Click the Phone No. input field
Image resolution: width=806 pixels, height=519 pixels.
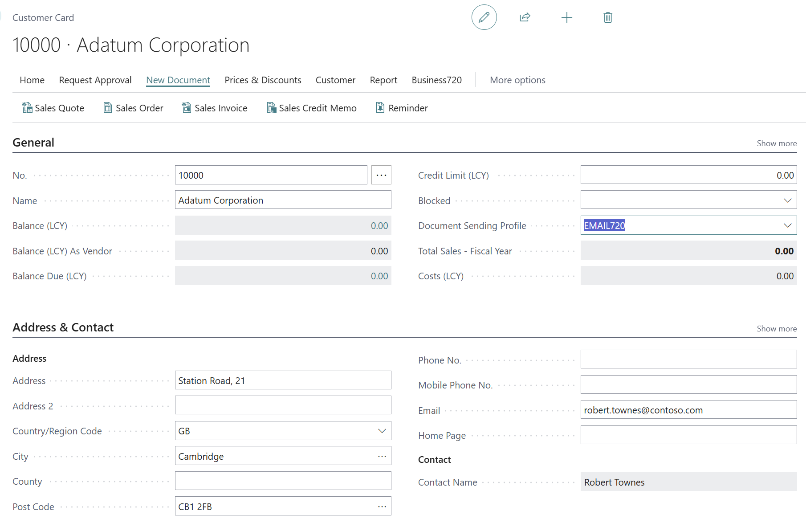pos(688,360)
